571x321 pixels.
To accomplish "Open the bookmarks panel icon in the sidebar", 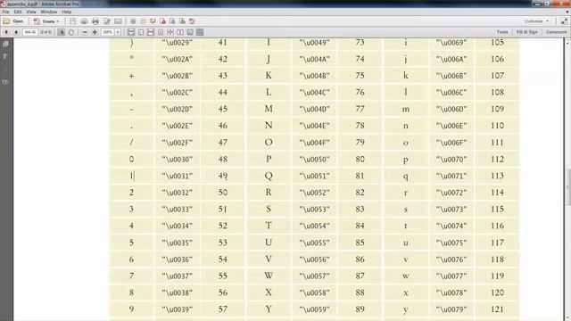I will [x=5, y=57].
